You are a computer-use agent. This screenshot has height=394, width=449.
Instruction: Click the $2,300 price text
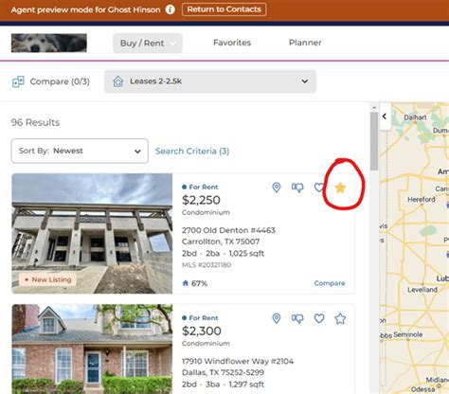click(x=202, y=331)
